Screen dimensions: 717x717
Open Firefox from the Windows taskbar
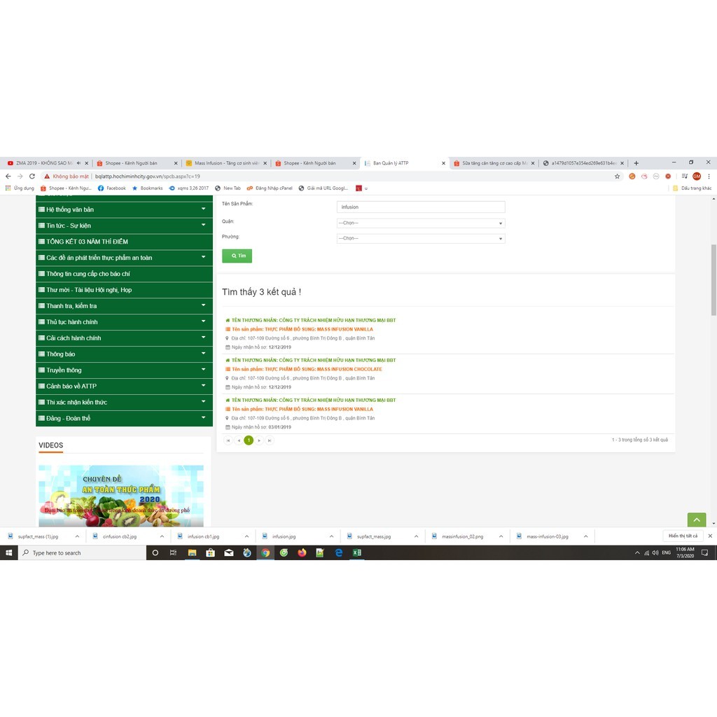tap(302, 552)
